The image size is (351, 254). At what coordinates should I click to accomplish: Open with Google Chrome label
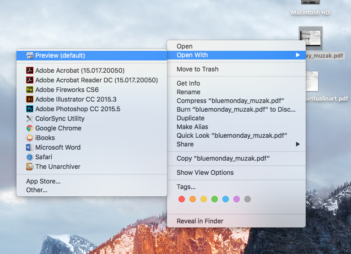58,128
